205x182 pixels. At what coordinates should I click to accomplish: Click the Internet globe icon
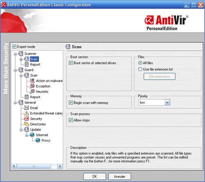click(x=32, y=135)
